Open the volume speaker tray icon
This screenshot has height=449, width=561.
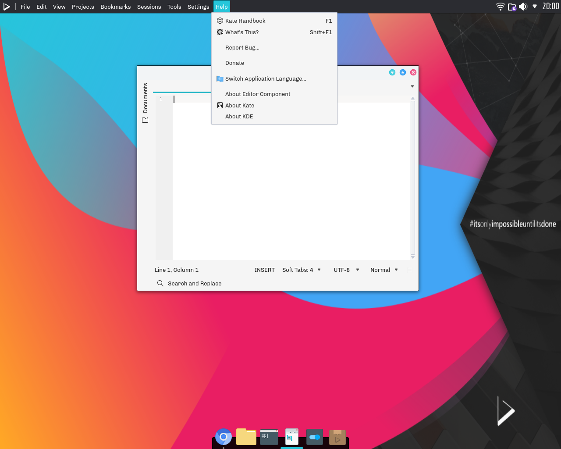523,7
